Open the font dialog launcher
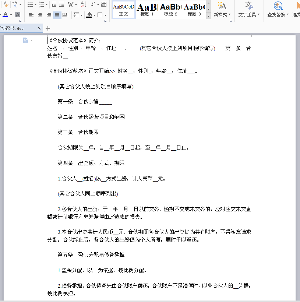This screenshot has width=300, height=302. tap(20, 21)
